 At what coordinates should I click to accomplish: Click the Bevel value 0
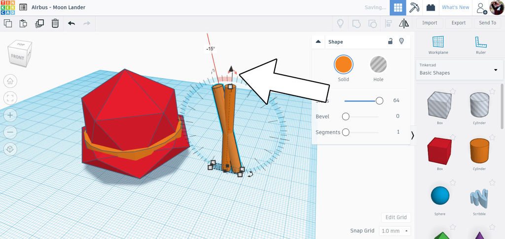point(398,116)
